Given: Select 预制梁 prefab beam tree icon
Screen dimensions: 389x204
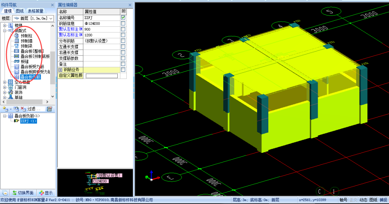Looking at the screenshot, I should [x=17, y=46].
